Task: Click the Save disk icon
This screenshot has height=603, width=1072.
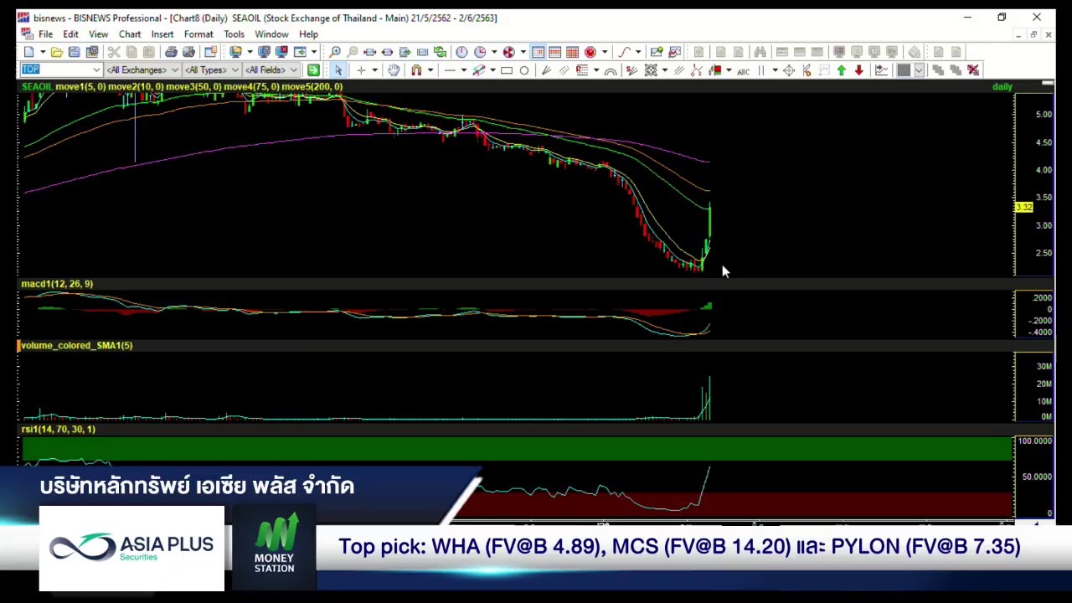Action: [x=74, y=52]
